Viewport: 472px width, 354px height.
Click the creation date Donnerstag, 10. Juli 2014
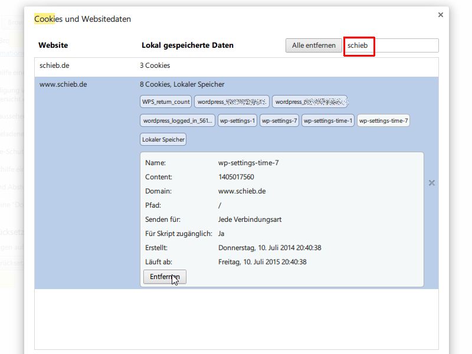coord(270,248)
